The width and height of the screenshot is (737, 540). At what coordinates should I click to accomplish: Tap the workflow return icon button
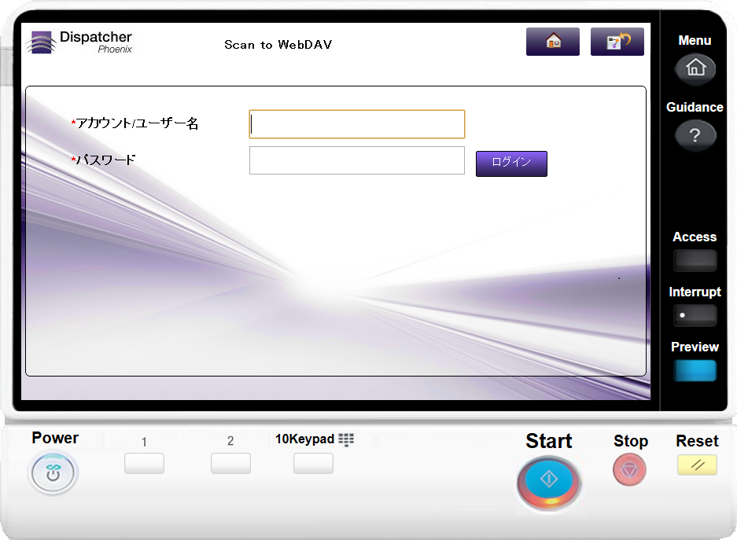pos(617,42)
